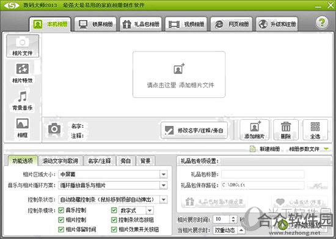Click the 添加相片 button
Viewport: 336px width, 239px height.
(254, 130)
